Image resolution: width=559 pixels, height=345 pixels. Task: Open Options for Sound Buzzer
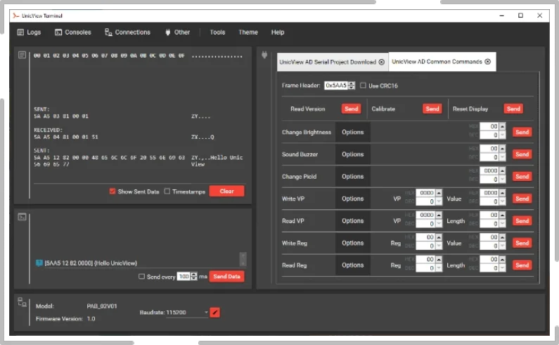352,154
